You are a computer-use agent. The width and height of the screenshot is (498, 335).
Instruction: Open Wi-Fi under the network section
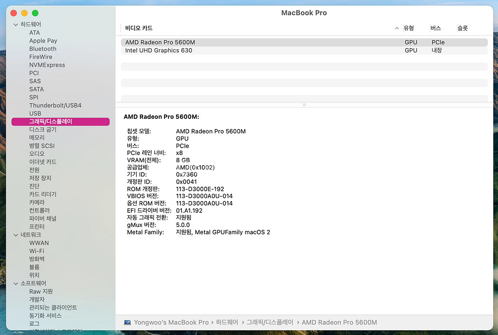point(36,251)
